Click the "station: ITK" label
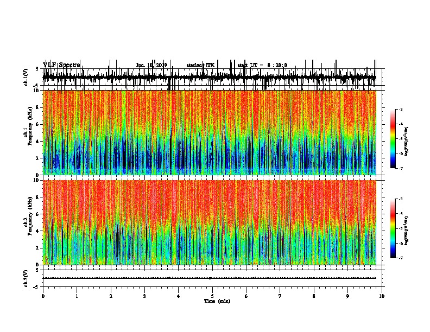430x332 pixels. tap(200, 65)
